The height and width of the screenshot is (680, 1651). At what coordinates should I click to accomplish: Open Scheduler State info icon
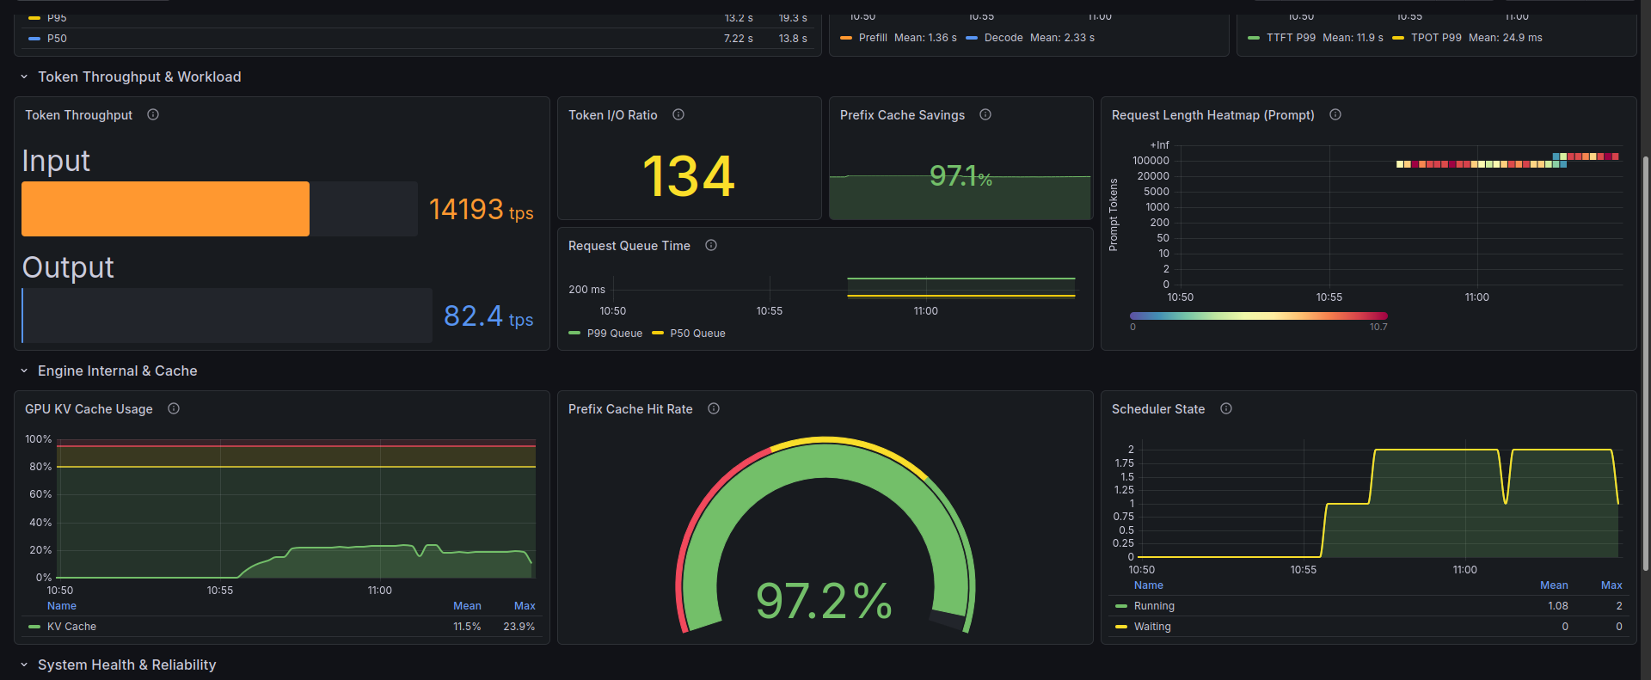tap(1226, 408)
